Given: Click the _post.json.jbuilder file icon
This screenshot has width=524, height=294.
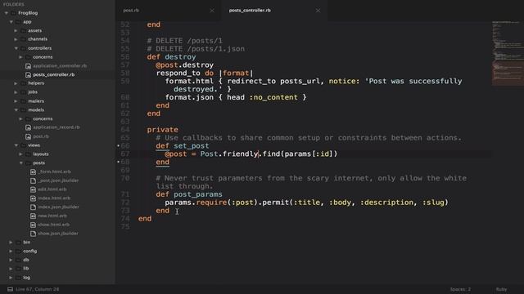Looking at the screenshot, I should [x=33, y=180].
